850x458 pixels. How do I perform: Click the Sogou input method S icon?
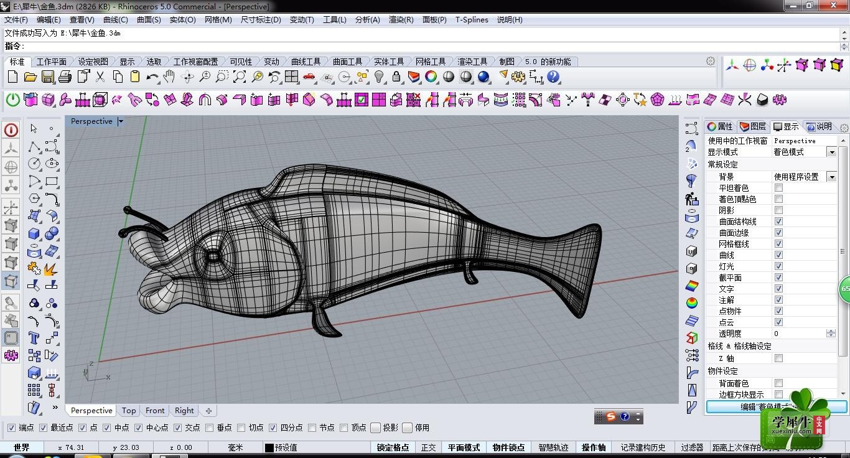[611, 417]
